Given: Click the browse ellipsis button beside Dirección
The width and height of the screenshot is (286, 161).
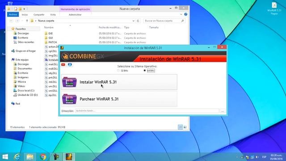Looking at the screenshot, I should coord(223,111).
